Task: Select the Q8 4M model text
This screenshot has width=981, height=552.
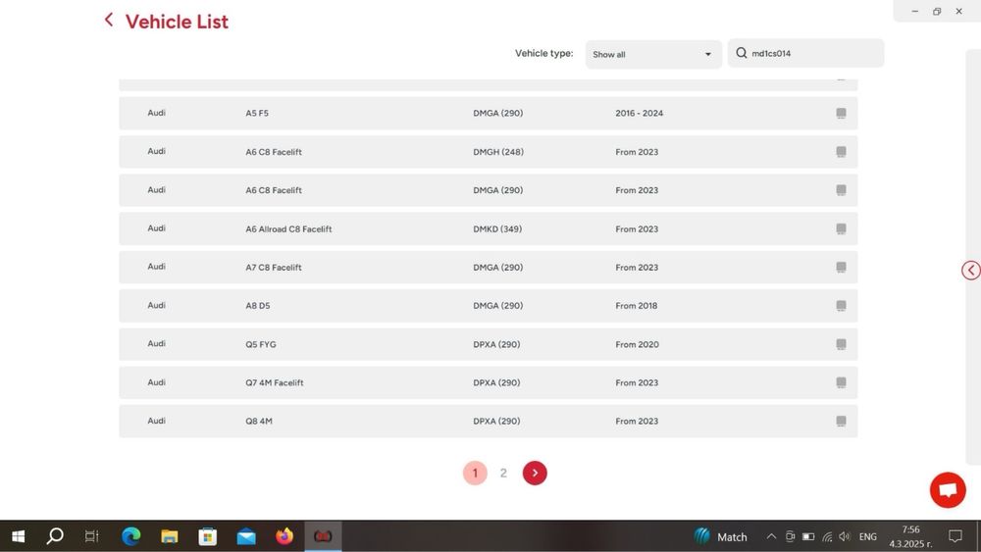Action: (x=258, y=422)
